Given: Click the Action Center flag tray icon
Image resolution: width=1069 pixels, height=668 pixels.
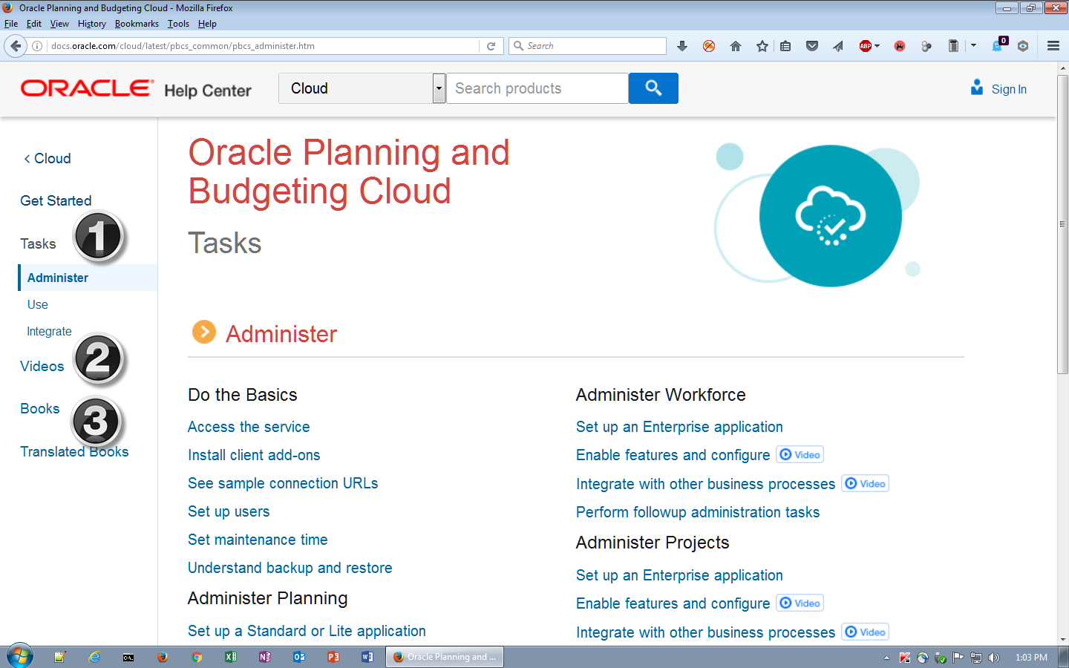Looking at the screenshot, I should click(958, 658).
